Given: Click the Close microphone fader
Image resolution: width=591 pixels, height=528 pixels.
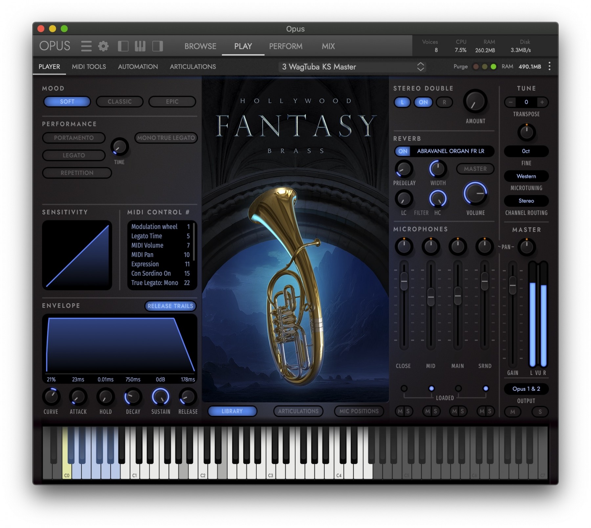Looking at the screenshot, I should 404,281.
